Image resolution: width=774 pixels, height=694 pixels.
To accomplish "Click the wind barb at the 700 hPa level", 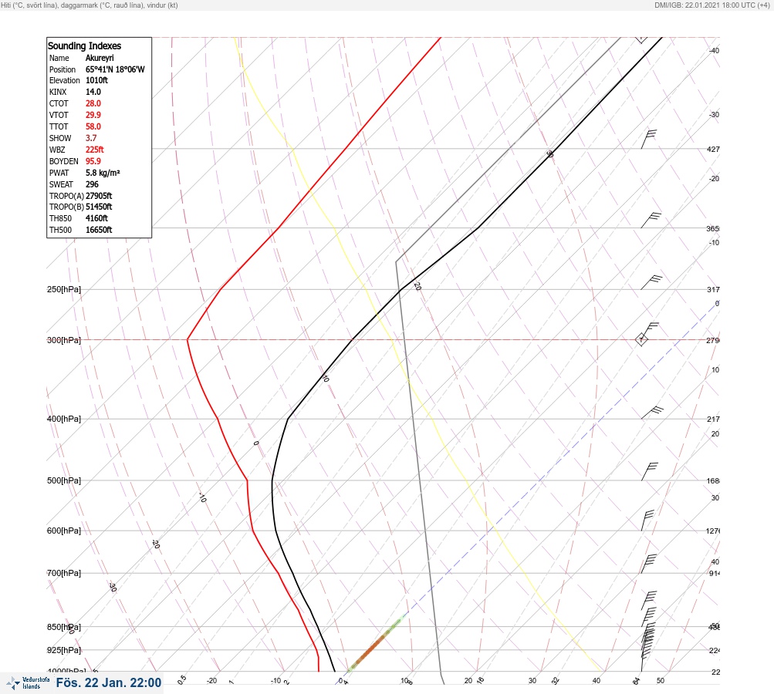I will pyautogui.click(x=648, y=564).
